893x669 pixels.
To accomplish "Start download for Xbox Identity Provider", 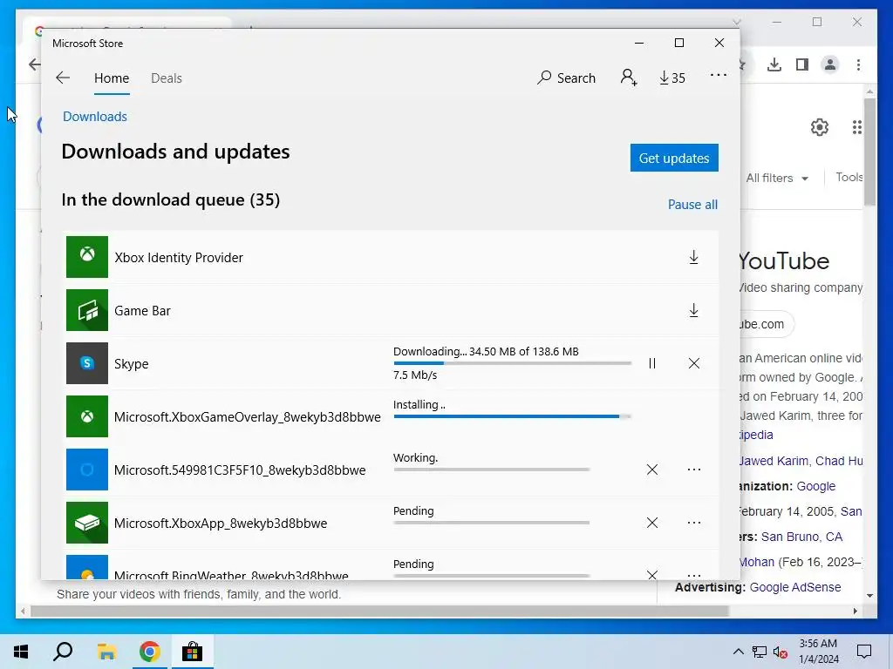I will point(693,257).
